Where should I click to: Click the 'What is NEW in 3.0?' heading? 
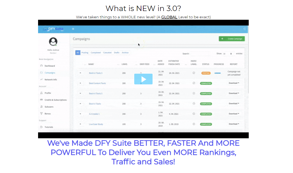tap(143, 8)
